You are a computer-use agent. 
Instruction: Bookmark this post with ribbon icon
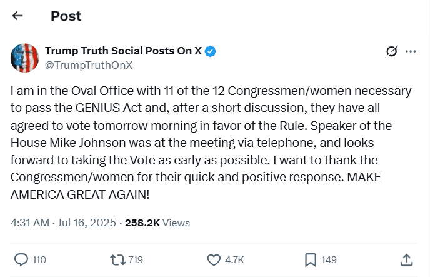(310, 259)
